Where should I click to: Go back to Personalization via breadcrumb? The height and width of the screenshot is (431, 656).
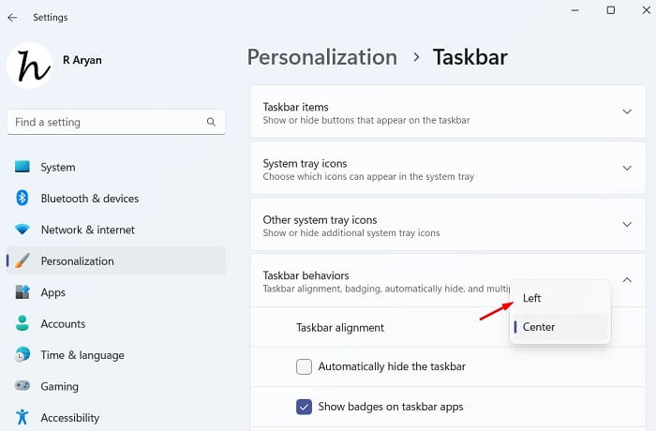click(x=321, y=57)
